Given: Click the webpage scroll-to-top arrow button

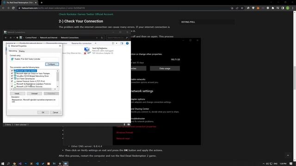Looking at the screenshot, I should 288,155.
